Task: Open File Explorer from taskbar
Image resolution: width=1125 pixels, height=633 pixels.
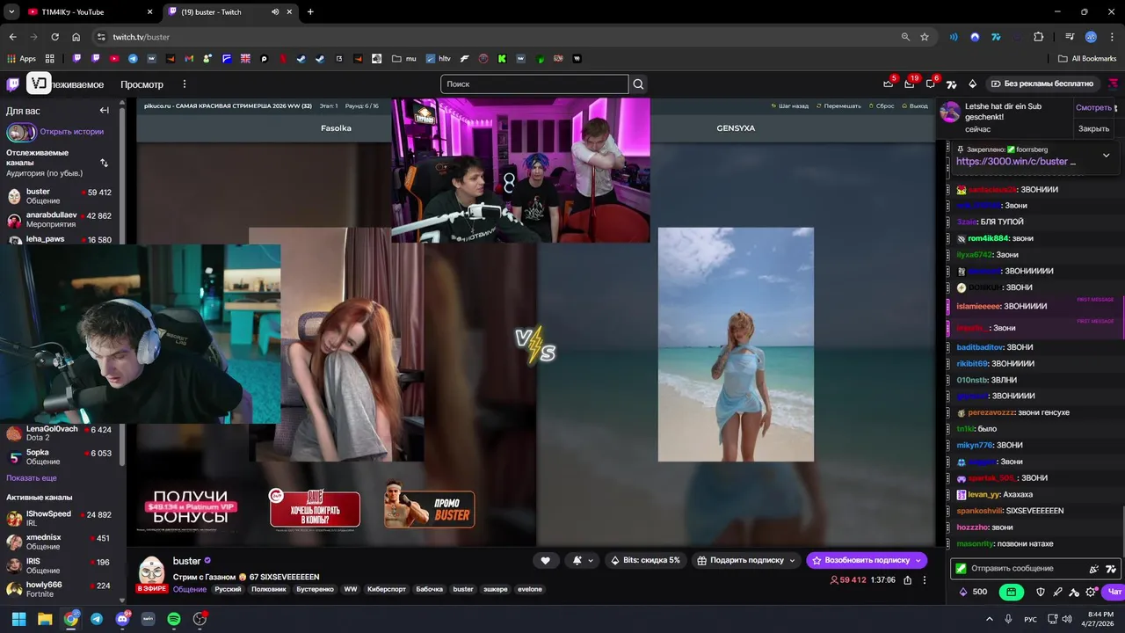Action: coord(45,619)
